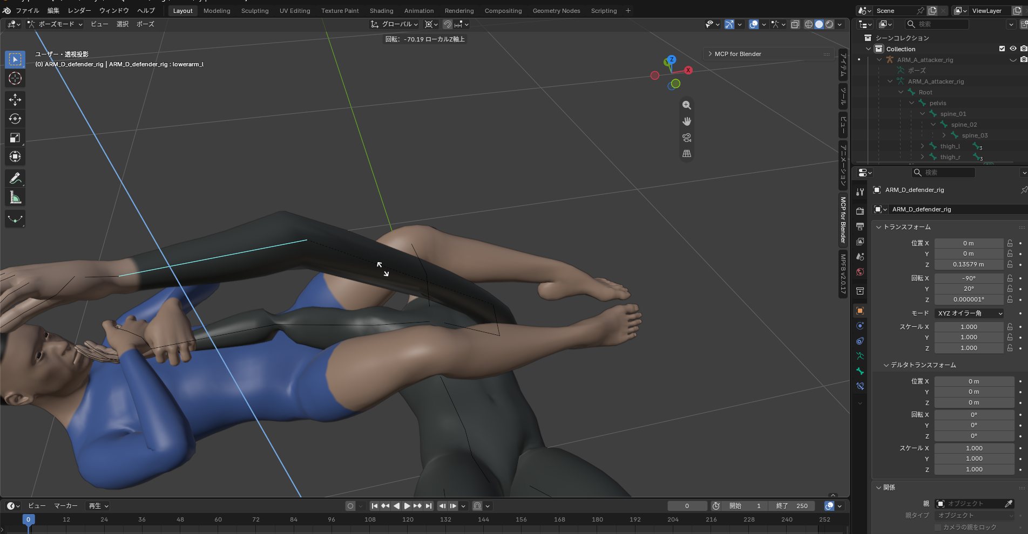The image size is (1028, 534).
Task: Click the current frame field in timeline
Action: (687, 506)
